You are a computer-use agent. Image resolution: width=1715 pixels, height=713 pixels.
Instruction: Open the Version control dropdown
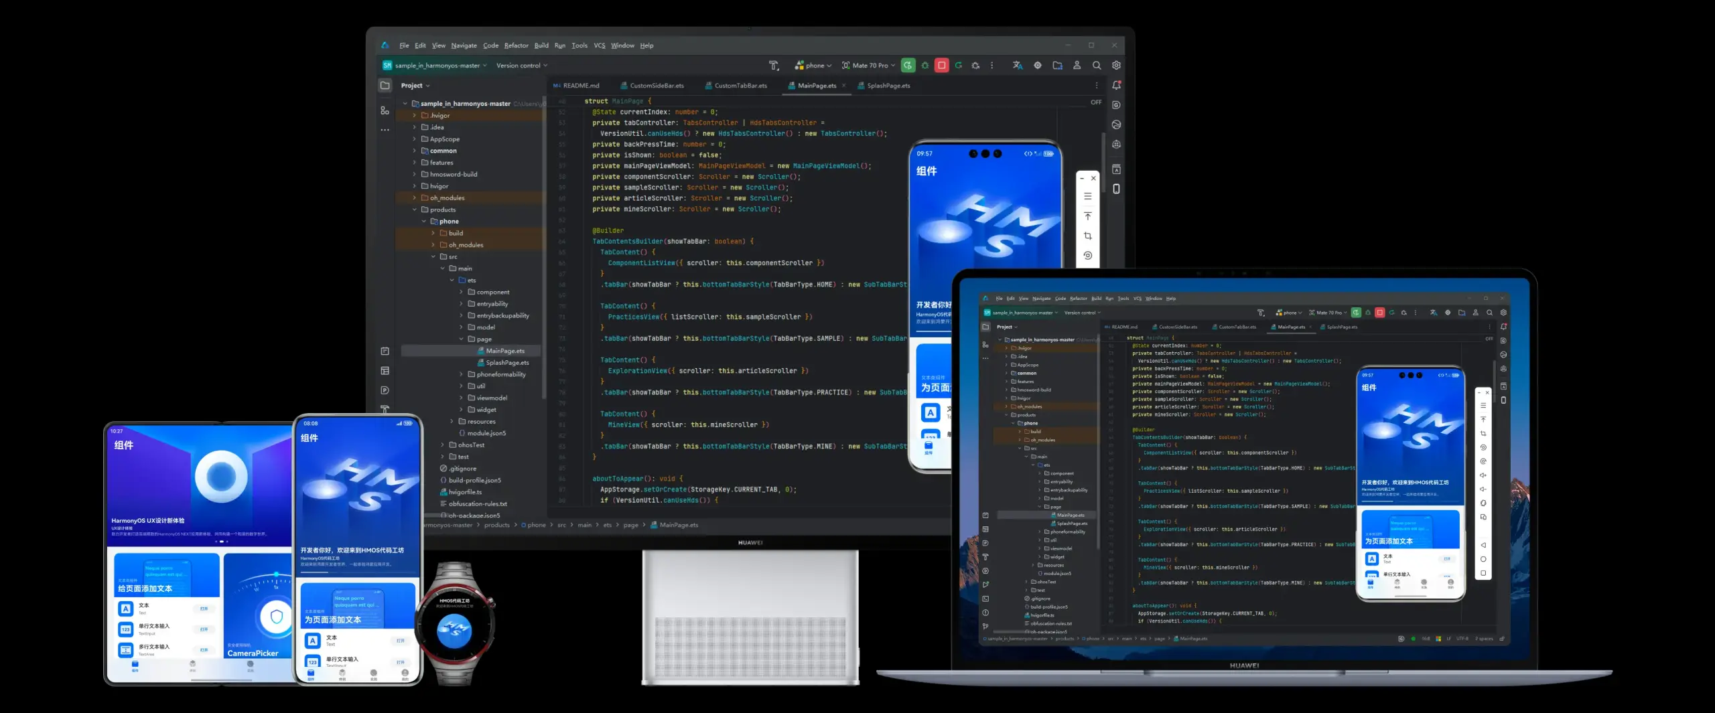tap(522, 66)
